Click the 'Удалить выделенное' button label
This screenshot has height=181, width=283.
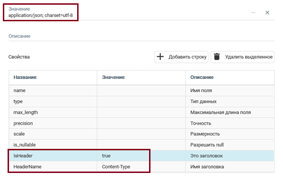click(249, 57)
